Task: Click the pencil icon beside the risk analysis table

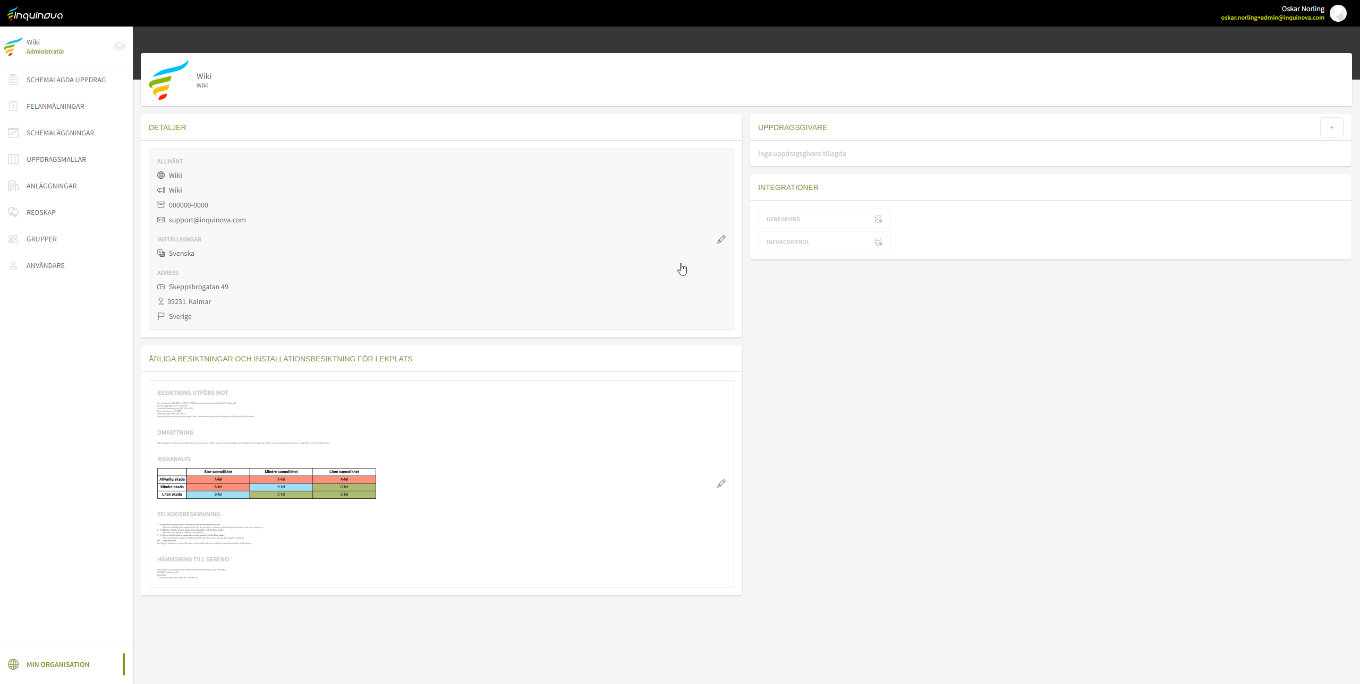Action: click(x=721, y=483)
